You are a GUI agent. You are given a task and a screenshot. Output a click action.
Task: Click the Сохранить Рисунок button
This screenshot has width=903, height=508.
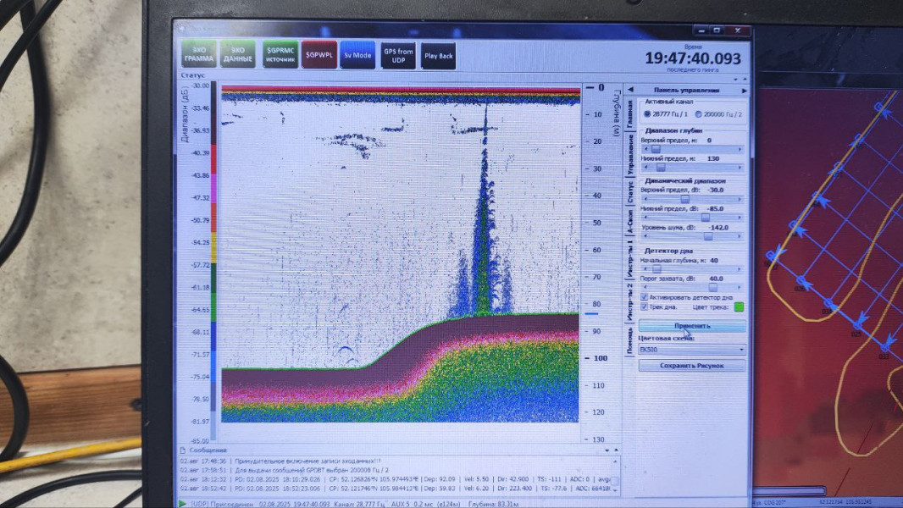point(691,366)
